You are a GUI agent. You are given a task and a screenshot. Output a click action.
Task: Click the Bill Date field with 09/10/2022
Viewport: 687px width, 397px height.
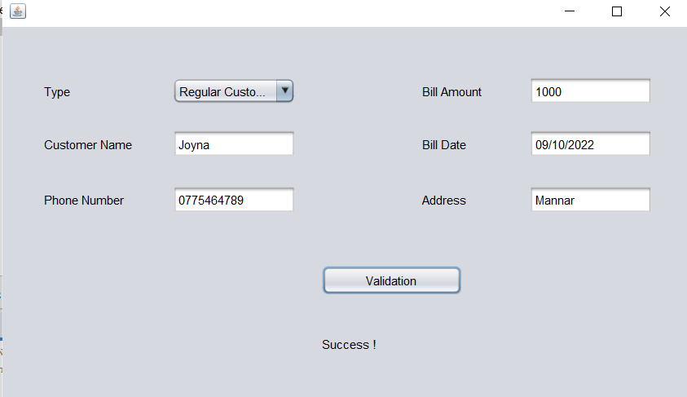click(x=591, y=143)
